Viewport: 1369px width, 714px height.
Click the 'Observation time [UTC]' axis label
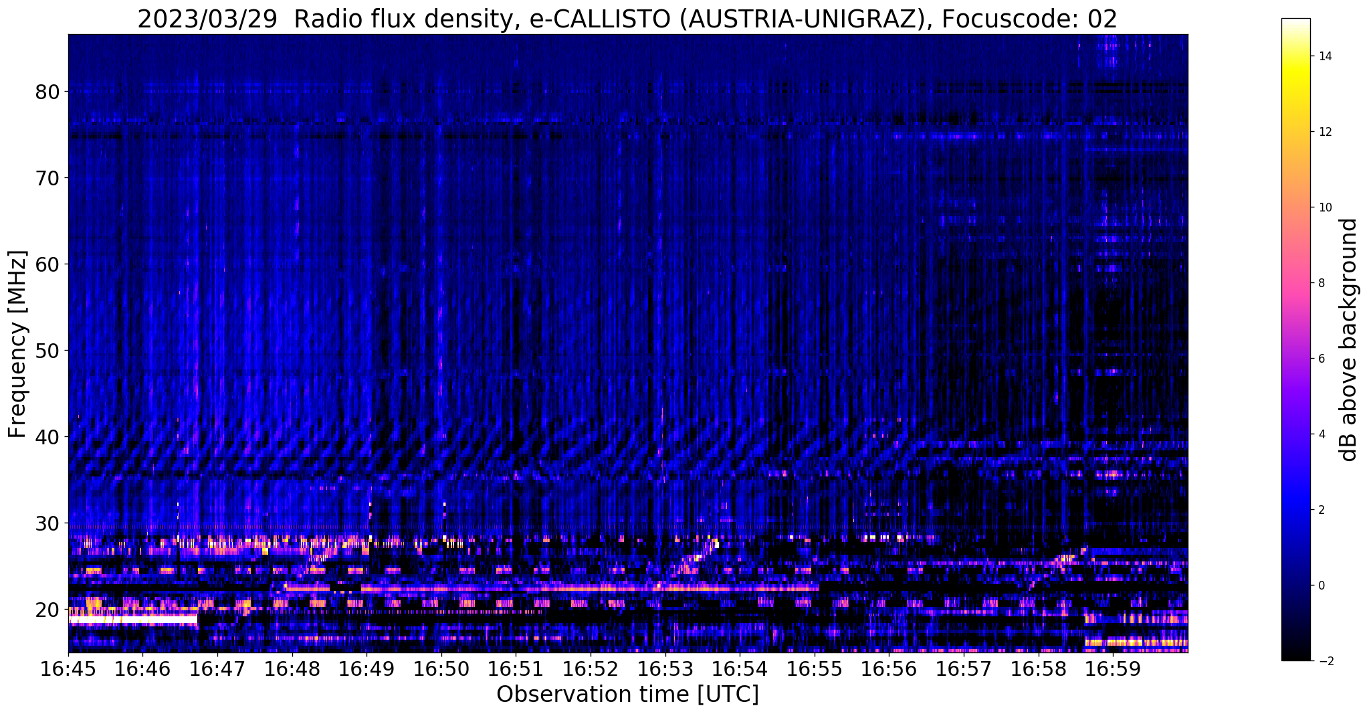pos(627,694)
